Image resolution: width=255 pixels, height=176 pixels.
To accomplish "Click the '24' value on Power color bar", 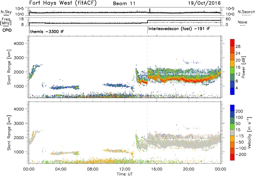I will [238, 53].
